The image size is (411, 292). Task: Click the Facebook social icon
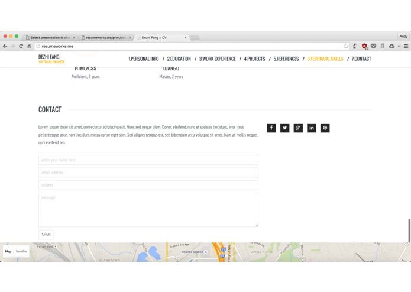pos(271,128)
